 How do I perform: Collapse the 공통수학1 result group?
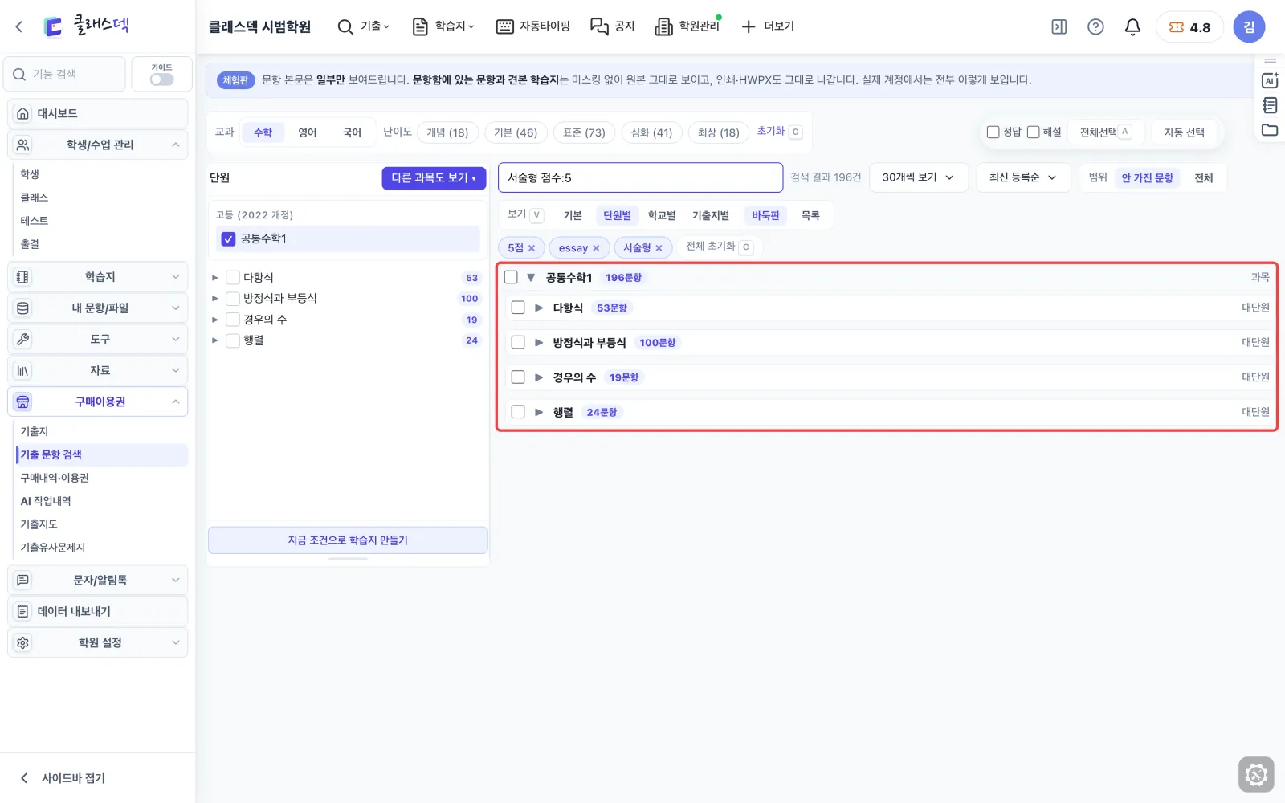531,277
